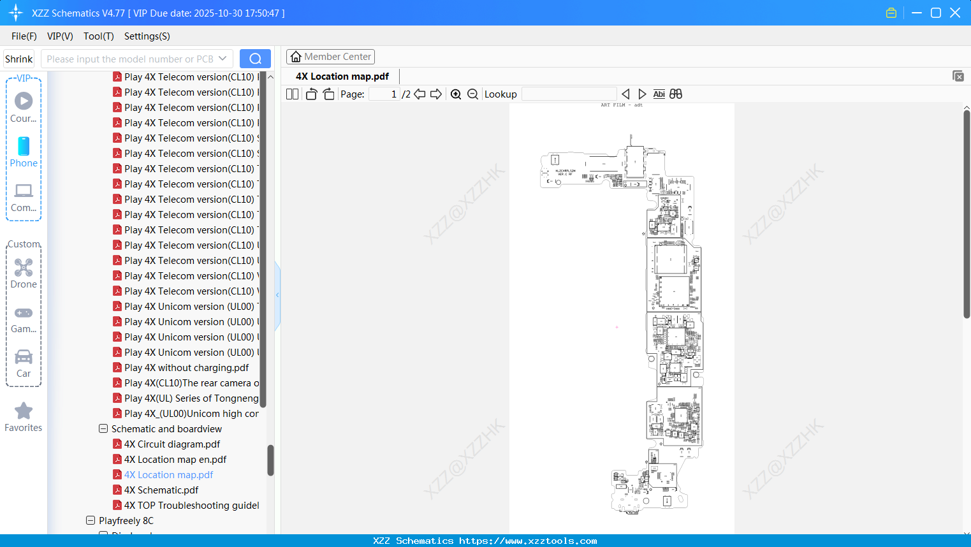The height and width of the screenshot is (547, 971).
Task: Collapse the Schematic and boardview folder
Action: click(103, 429)
